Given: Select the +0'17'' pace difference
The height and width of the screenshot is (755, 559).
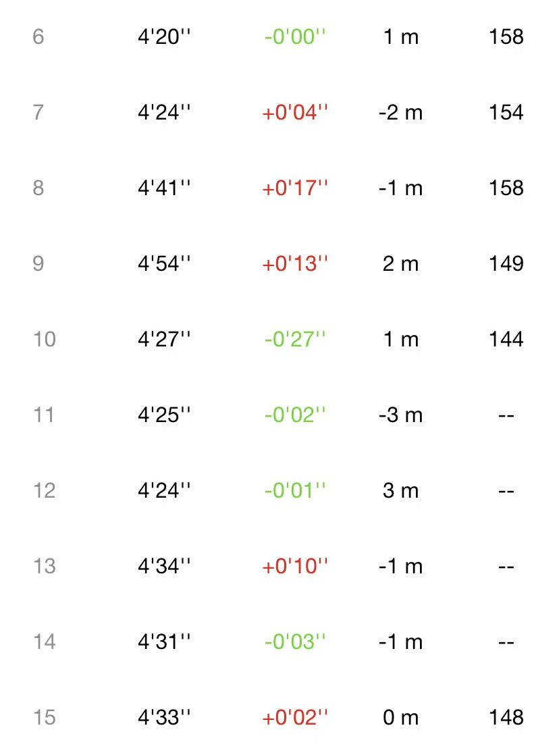Looking at the screenshot, I should click(294, 188).
